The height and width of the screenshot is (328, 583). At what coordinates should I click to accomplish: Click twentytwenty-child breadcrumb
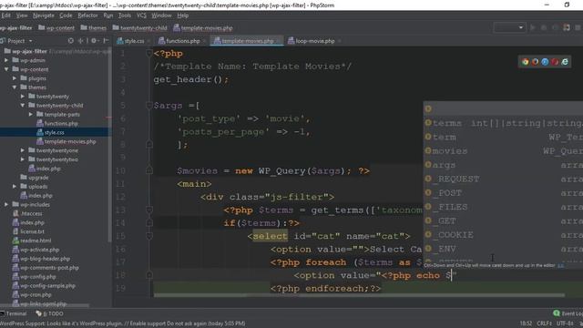point(140,28)
